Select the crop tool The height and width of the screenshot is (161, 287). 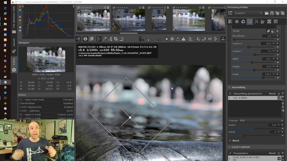[116, 39]
